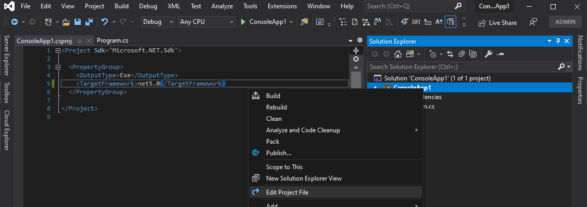The image size is (587, 207).
Task: Click the Navigate Backward arrow icon
Action: (x=15, y=22)
